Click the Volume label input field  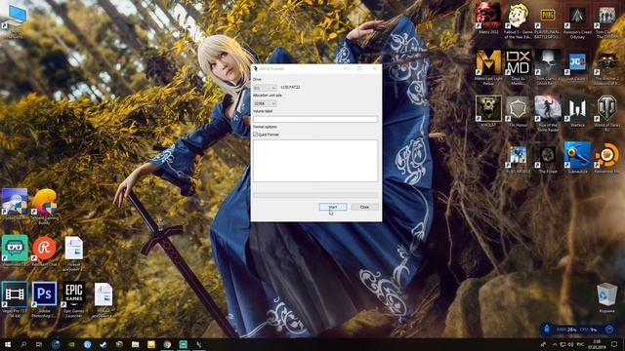point(315,119)
